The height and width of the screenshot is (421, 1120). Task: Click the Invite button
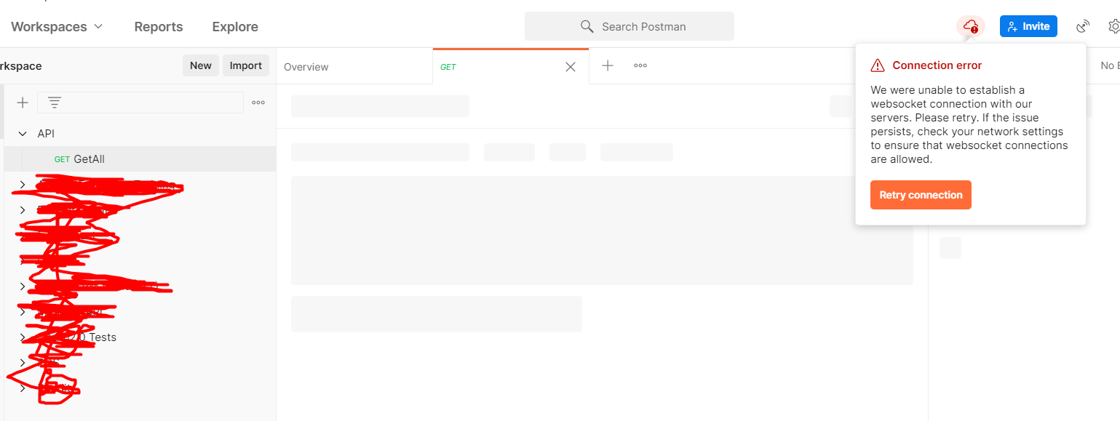1028,26
